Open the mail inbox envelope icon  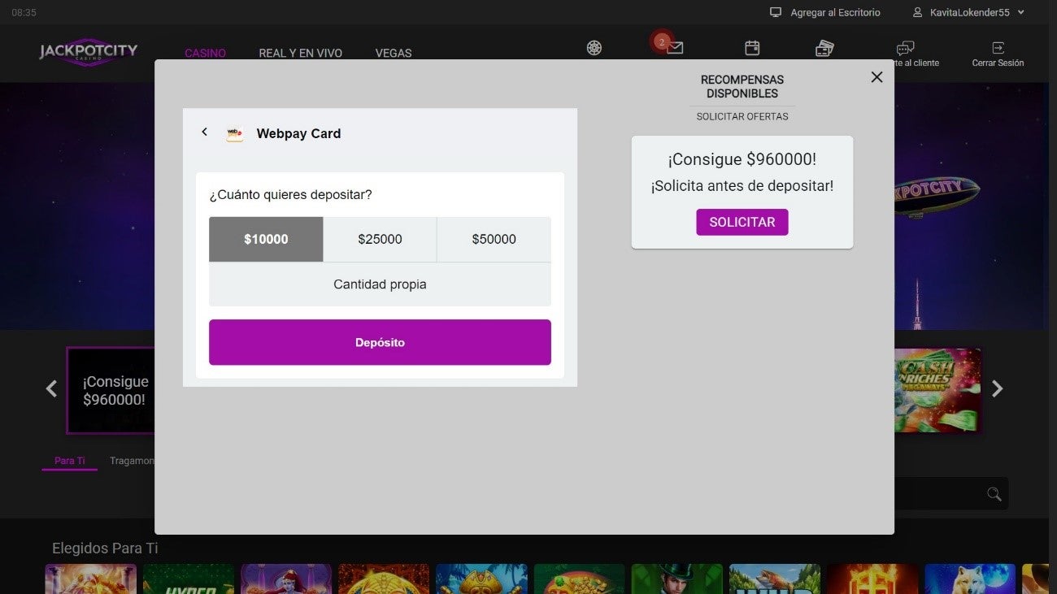point(675,48)
